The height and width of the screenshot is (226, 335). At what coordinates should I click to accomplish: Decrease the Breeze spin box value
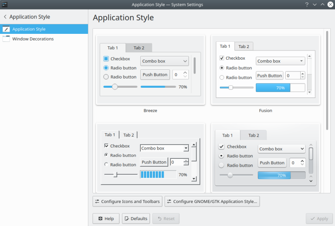point(185,76)
